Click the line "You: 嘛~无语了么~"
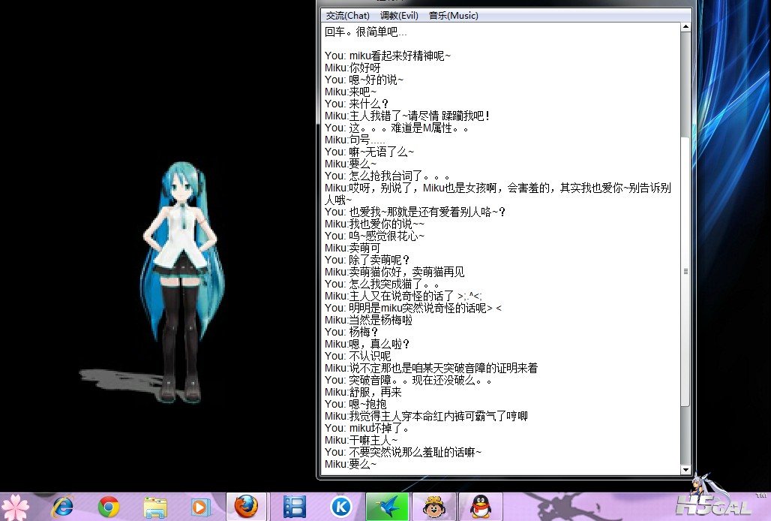Image resolution: width=771 pixels, height=521 pixels. tap(369, 152)
